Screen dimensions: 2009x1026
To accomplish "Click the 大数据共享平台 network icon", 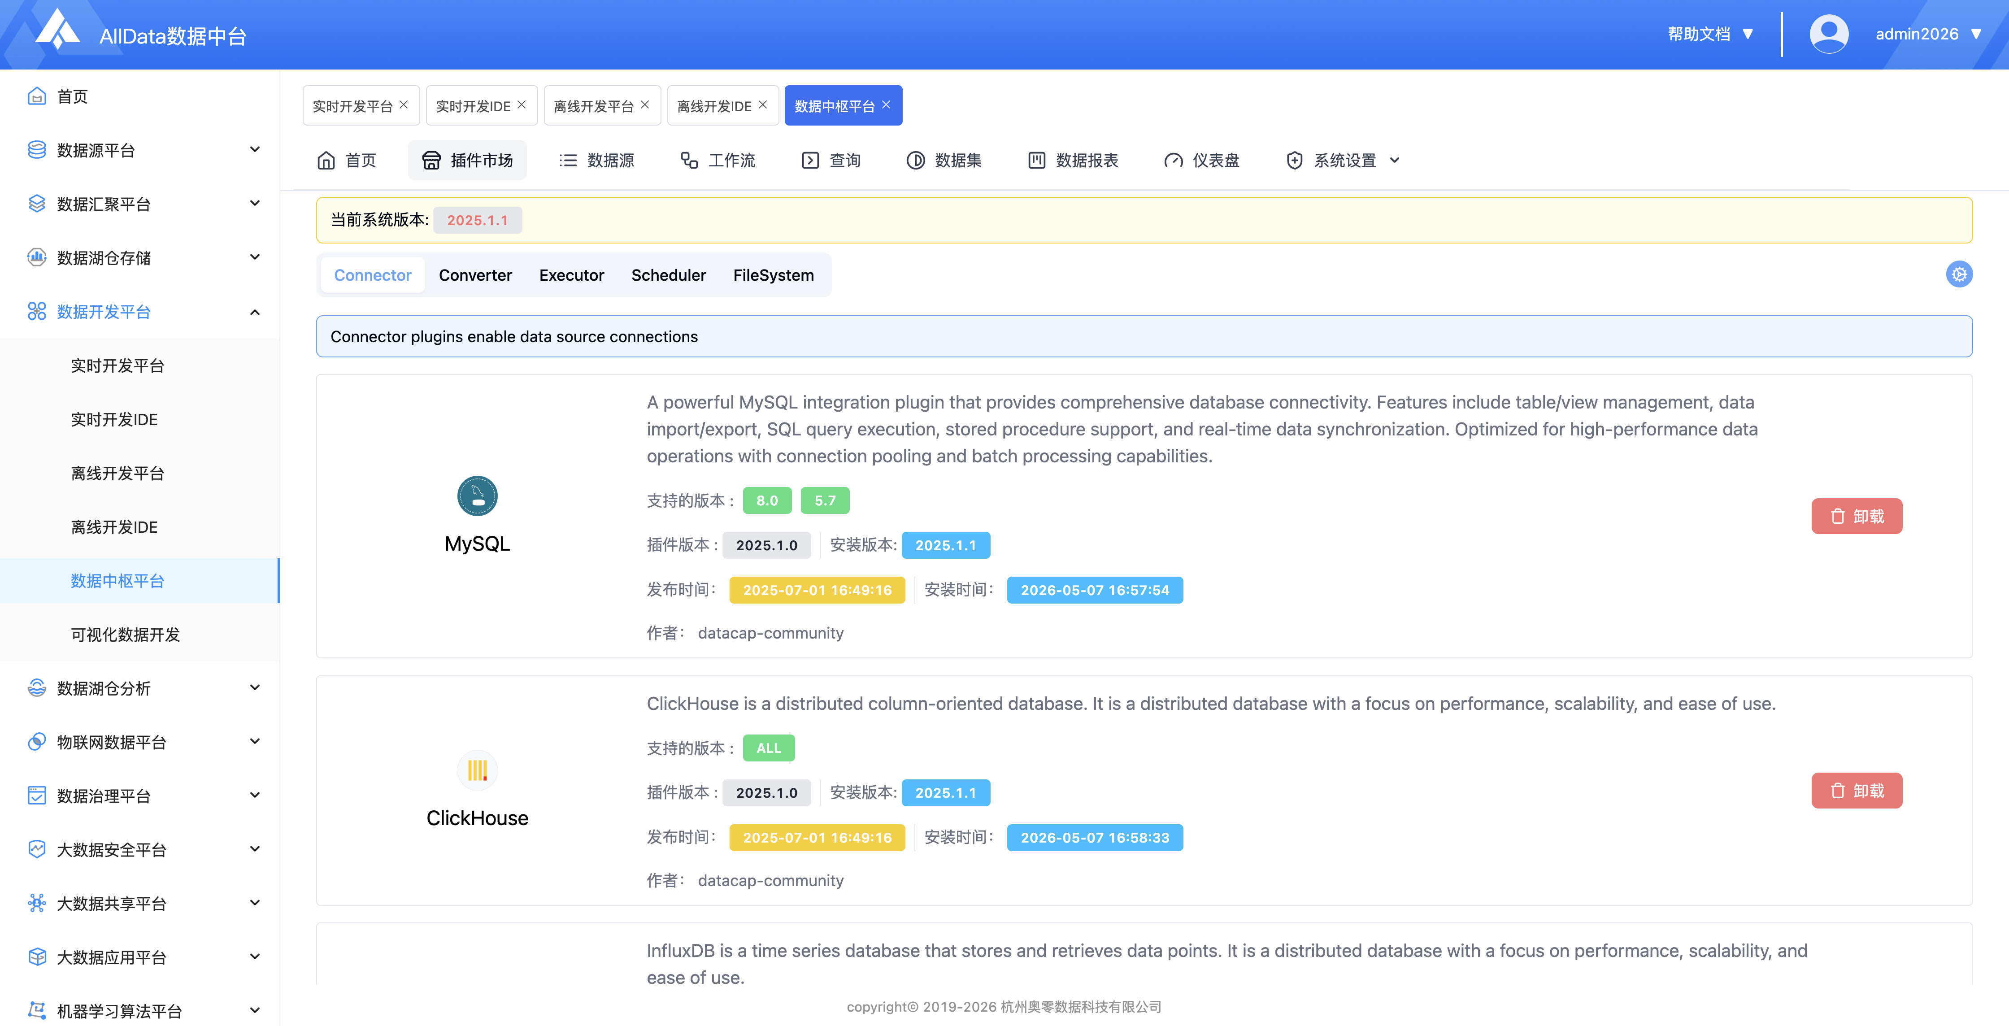I will click(x=37, y=903).
